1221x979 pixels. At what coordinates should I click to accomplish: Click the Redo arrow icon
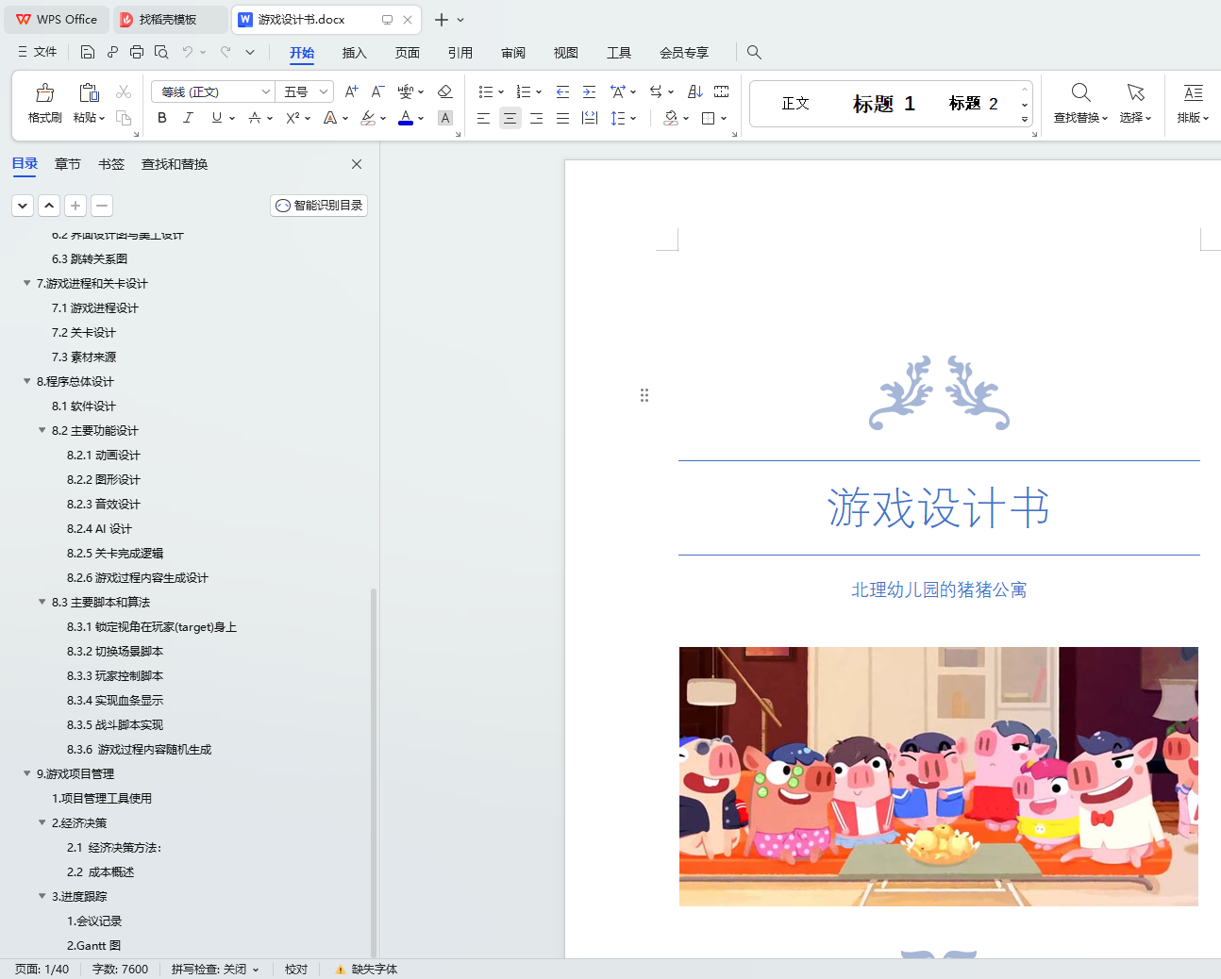(226, 52)
